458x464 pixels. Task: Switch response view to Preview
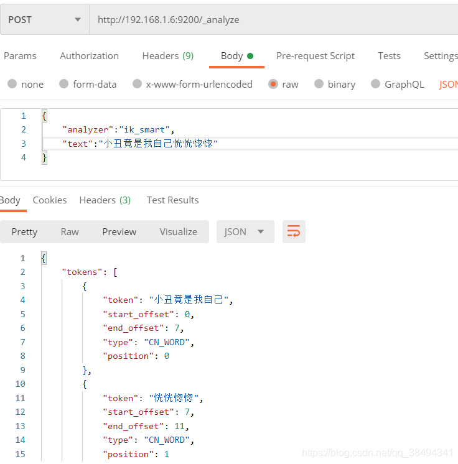click(x=119, y=232)
